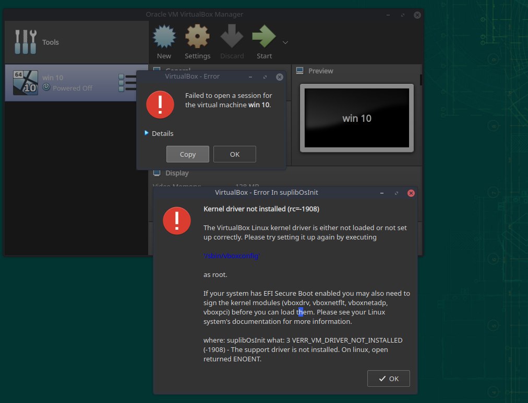Click the Copy button in error dialog

pyautogui.click(x=187, y=154)
